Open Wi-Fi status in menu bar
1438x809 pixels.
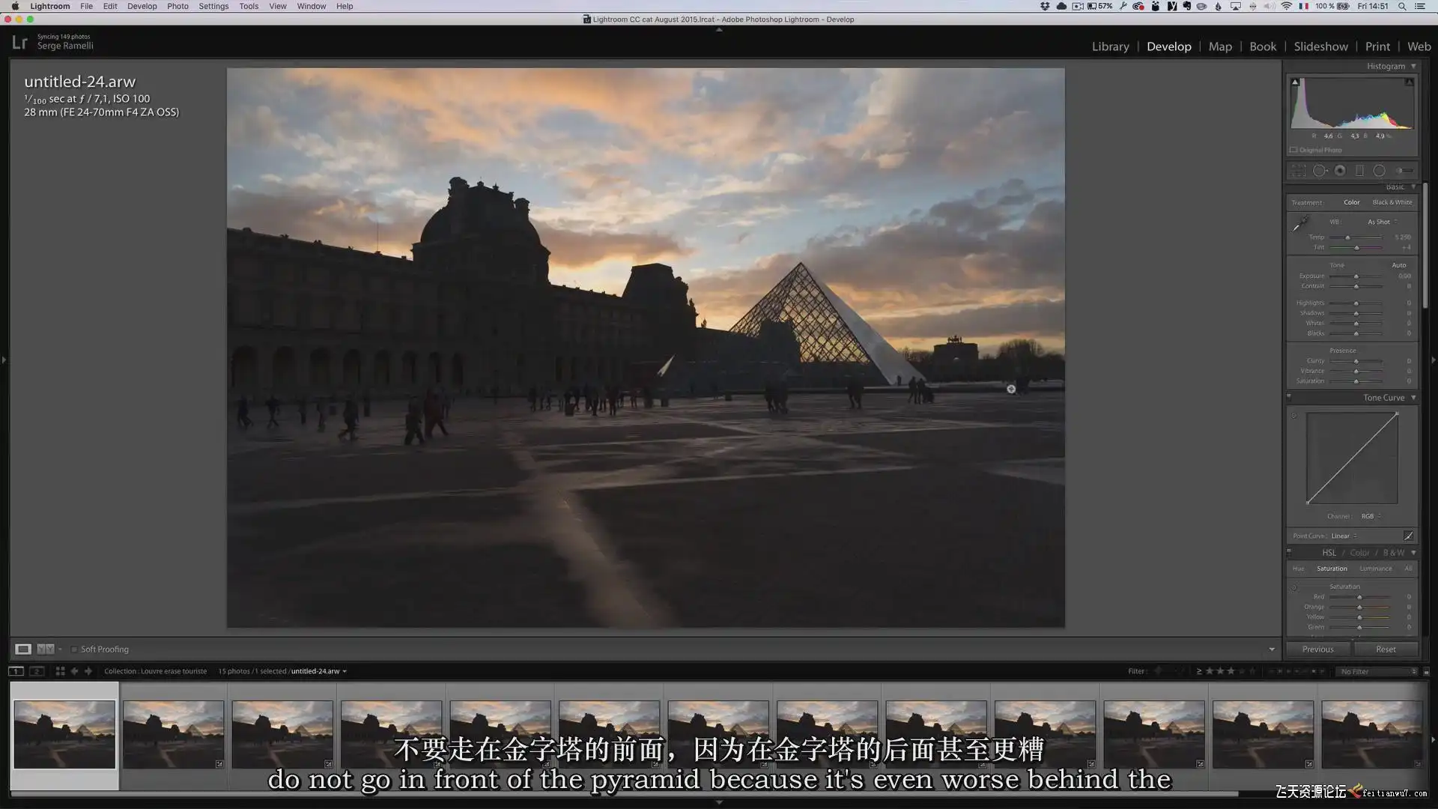[x=1286, y=6]
